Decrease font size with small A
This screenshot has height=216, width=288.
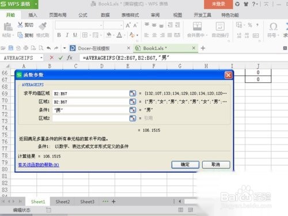135,25
